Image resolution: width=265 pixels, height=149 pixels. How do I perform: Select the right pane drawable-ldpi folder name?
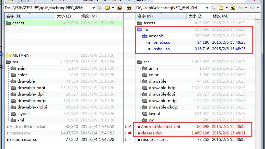pyautogui.click(x=162, y=94)
